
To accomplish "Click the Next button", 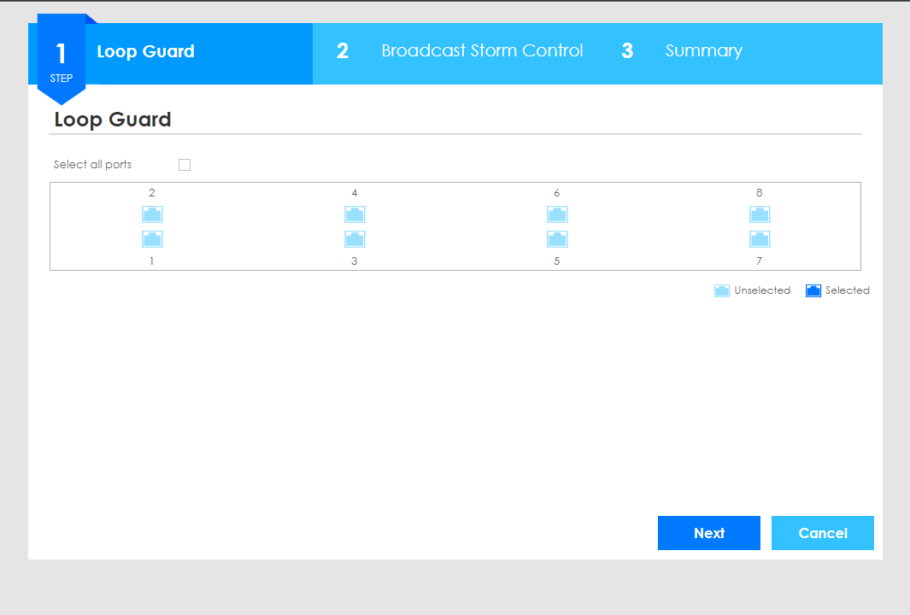I will point(708,533).
